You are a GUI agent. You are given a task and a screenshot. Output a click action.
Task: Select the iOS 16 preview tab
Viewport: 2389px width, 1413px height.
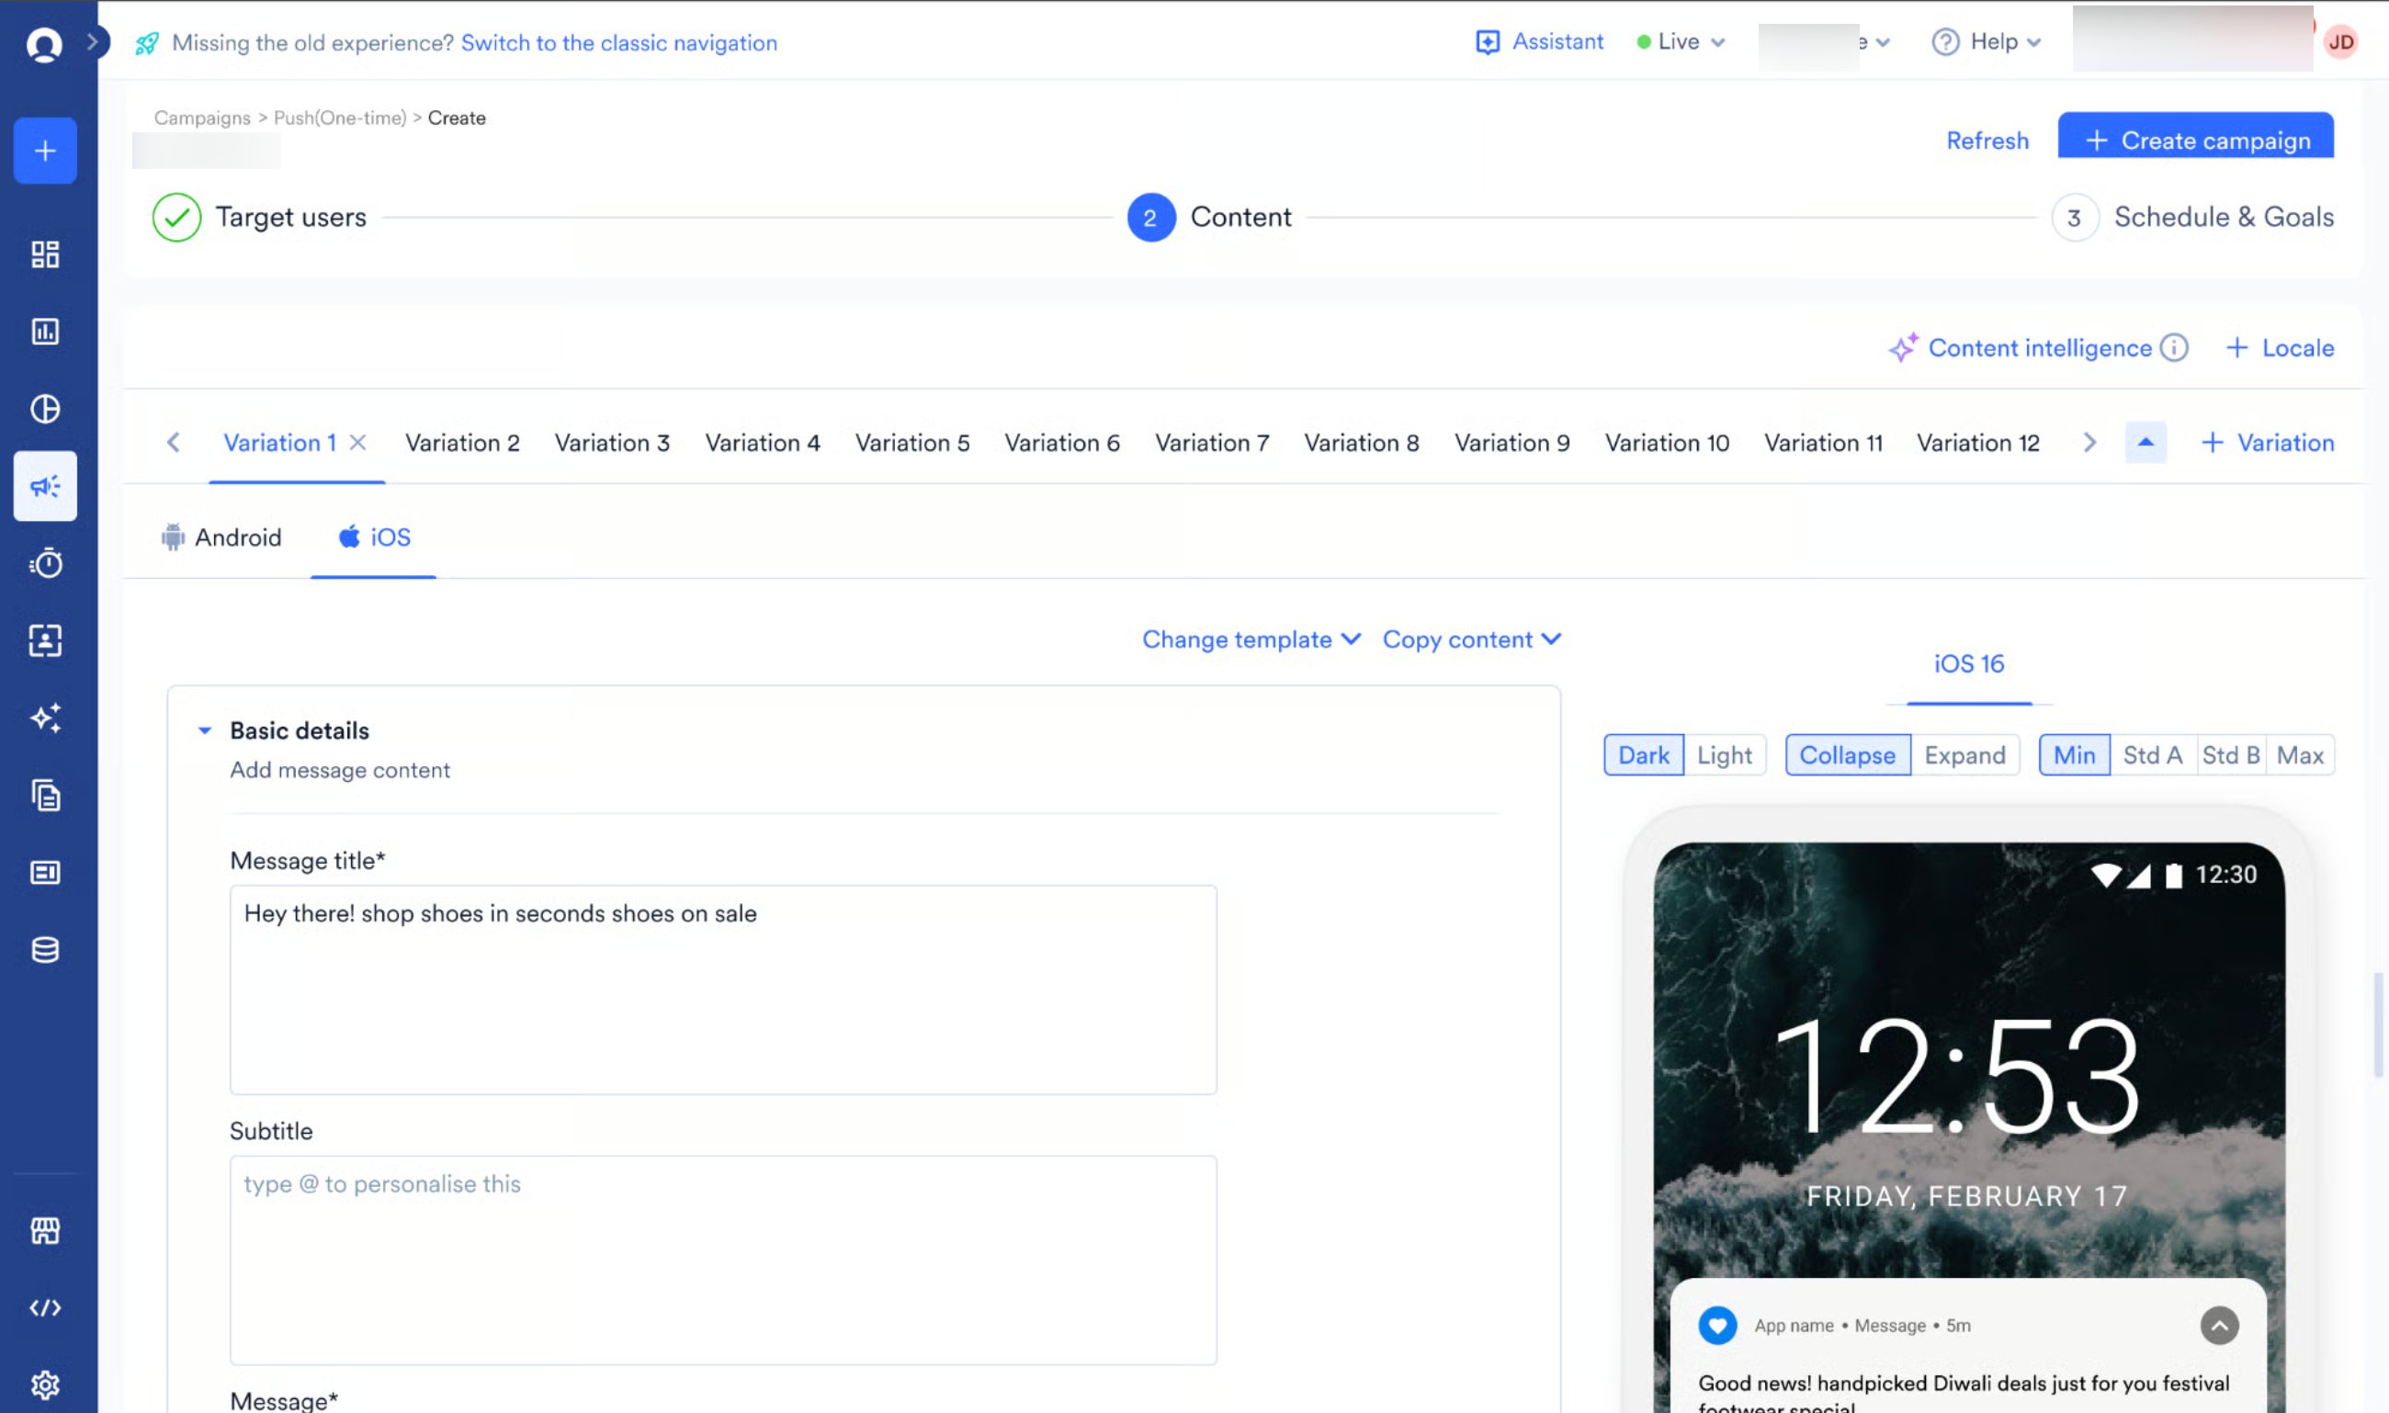(1969, 663)
